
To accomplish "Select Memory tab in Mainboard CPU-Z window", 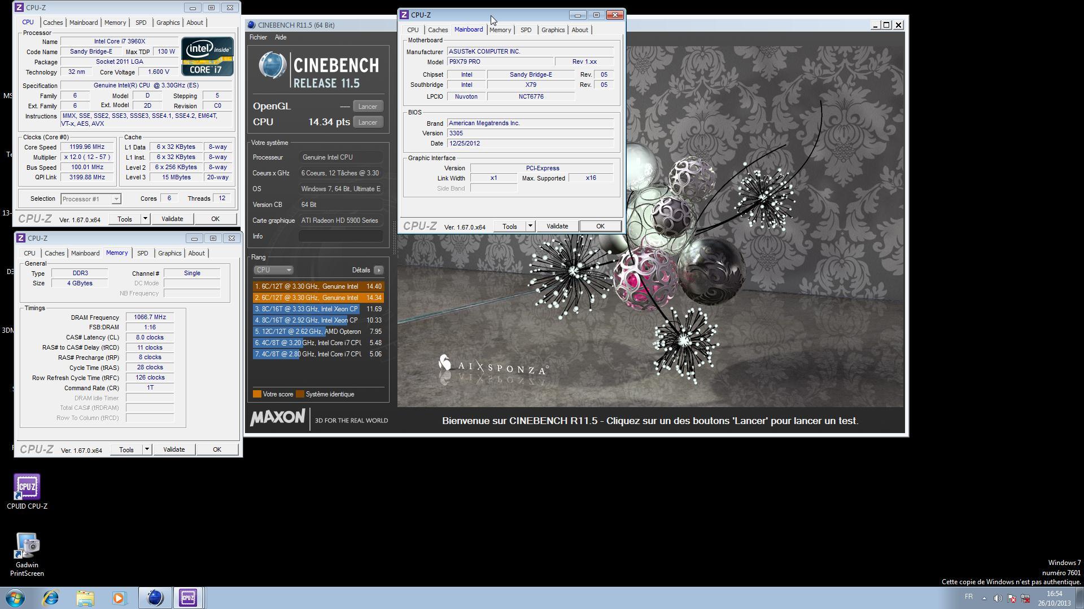I will [500, 30].
